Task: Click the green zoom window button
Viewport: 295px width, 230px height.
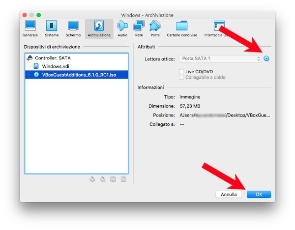Action: [38, 15]
